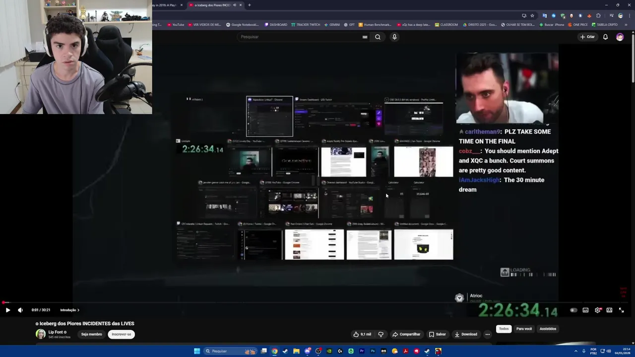Open DASHBOARD bookmark
This screenshot has width=635, height=357.
(276, 24)
